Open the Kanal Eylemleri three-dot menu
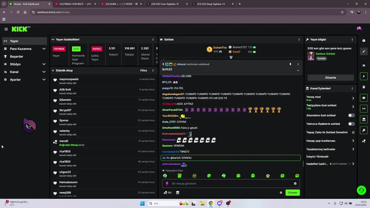 [352, 88]
